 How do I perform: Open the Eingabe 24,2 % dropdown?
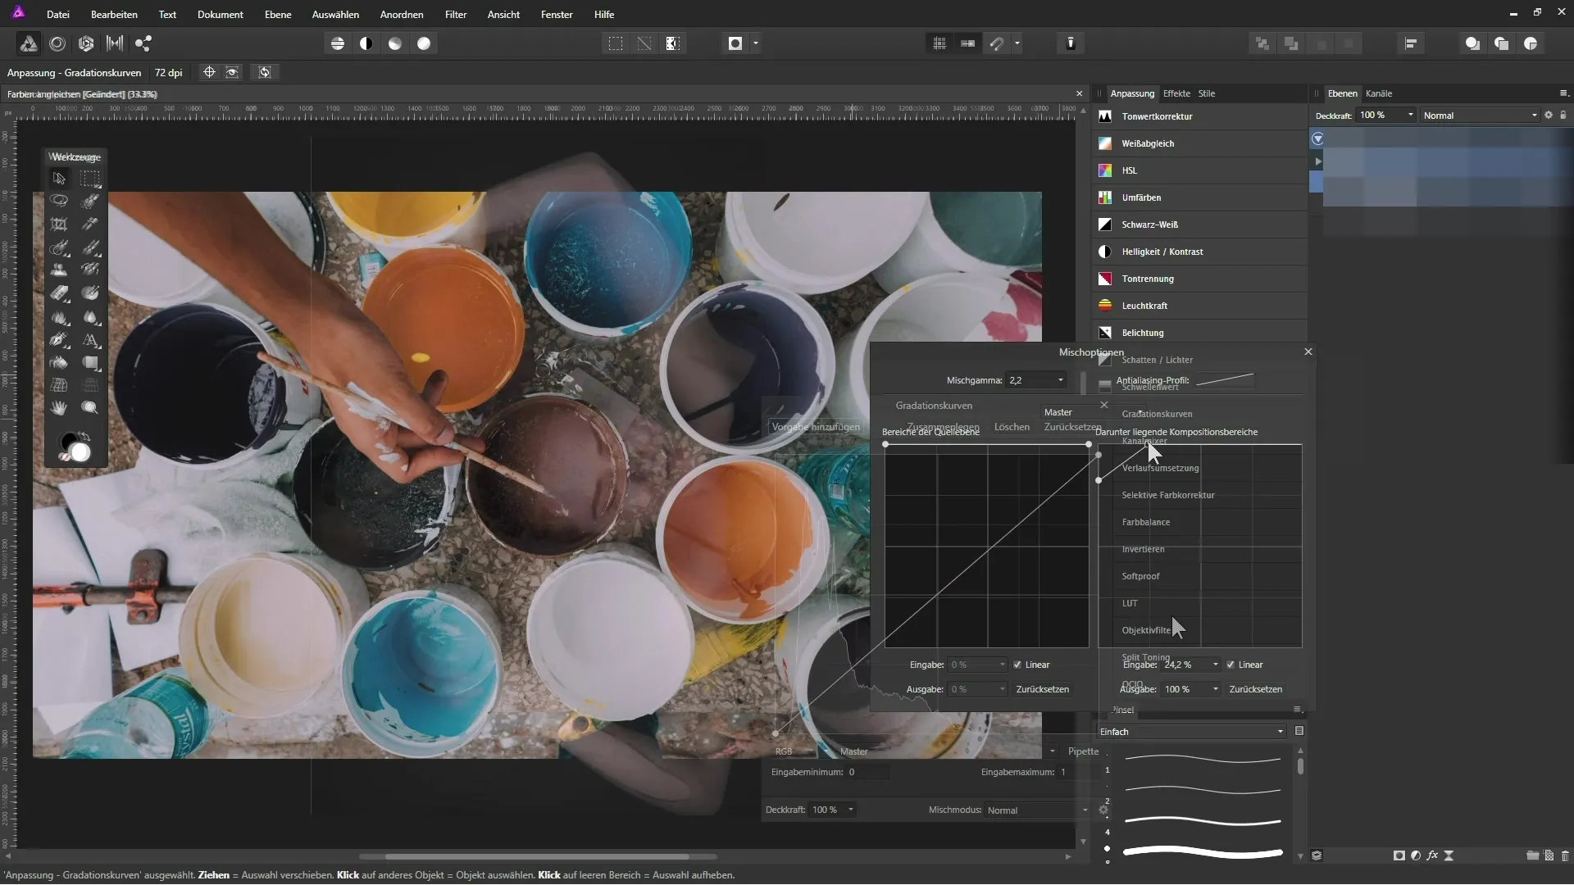click(1191, 665)
